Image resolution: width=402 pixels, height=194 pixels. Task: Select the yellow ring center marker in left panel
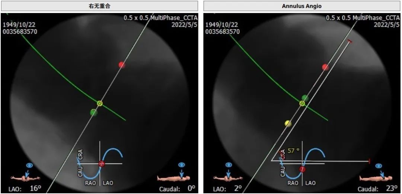(x=100, y=103)
